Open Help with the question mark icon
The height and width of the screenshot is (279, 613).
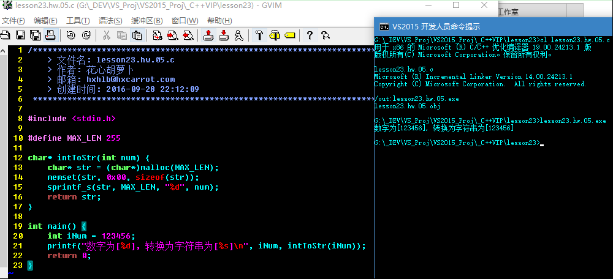[x=310, y=35]
